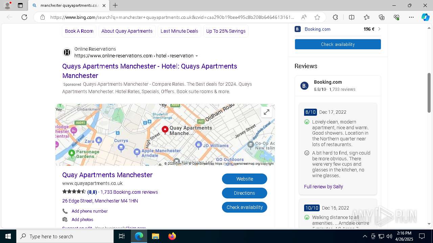Screen dimensions: 433x243
Task: Click the browser back arrow
Action: [9, 17]
